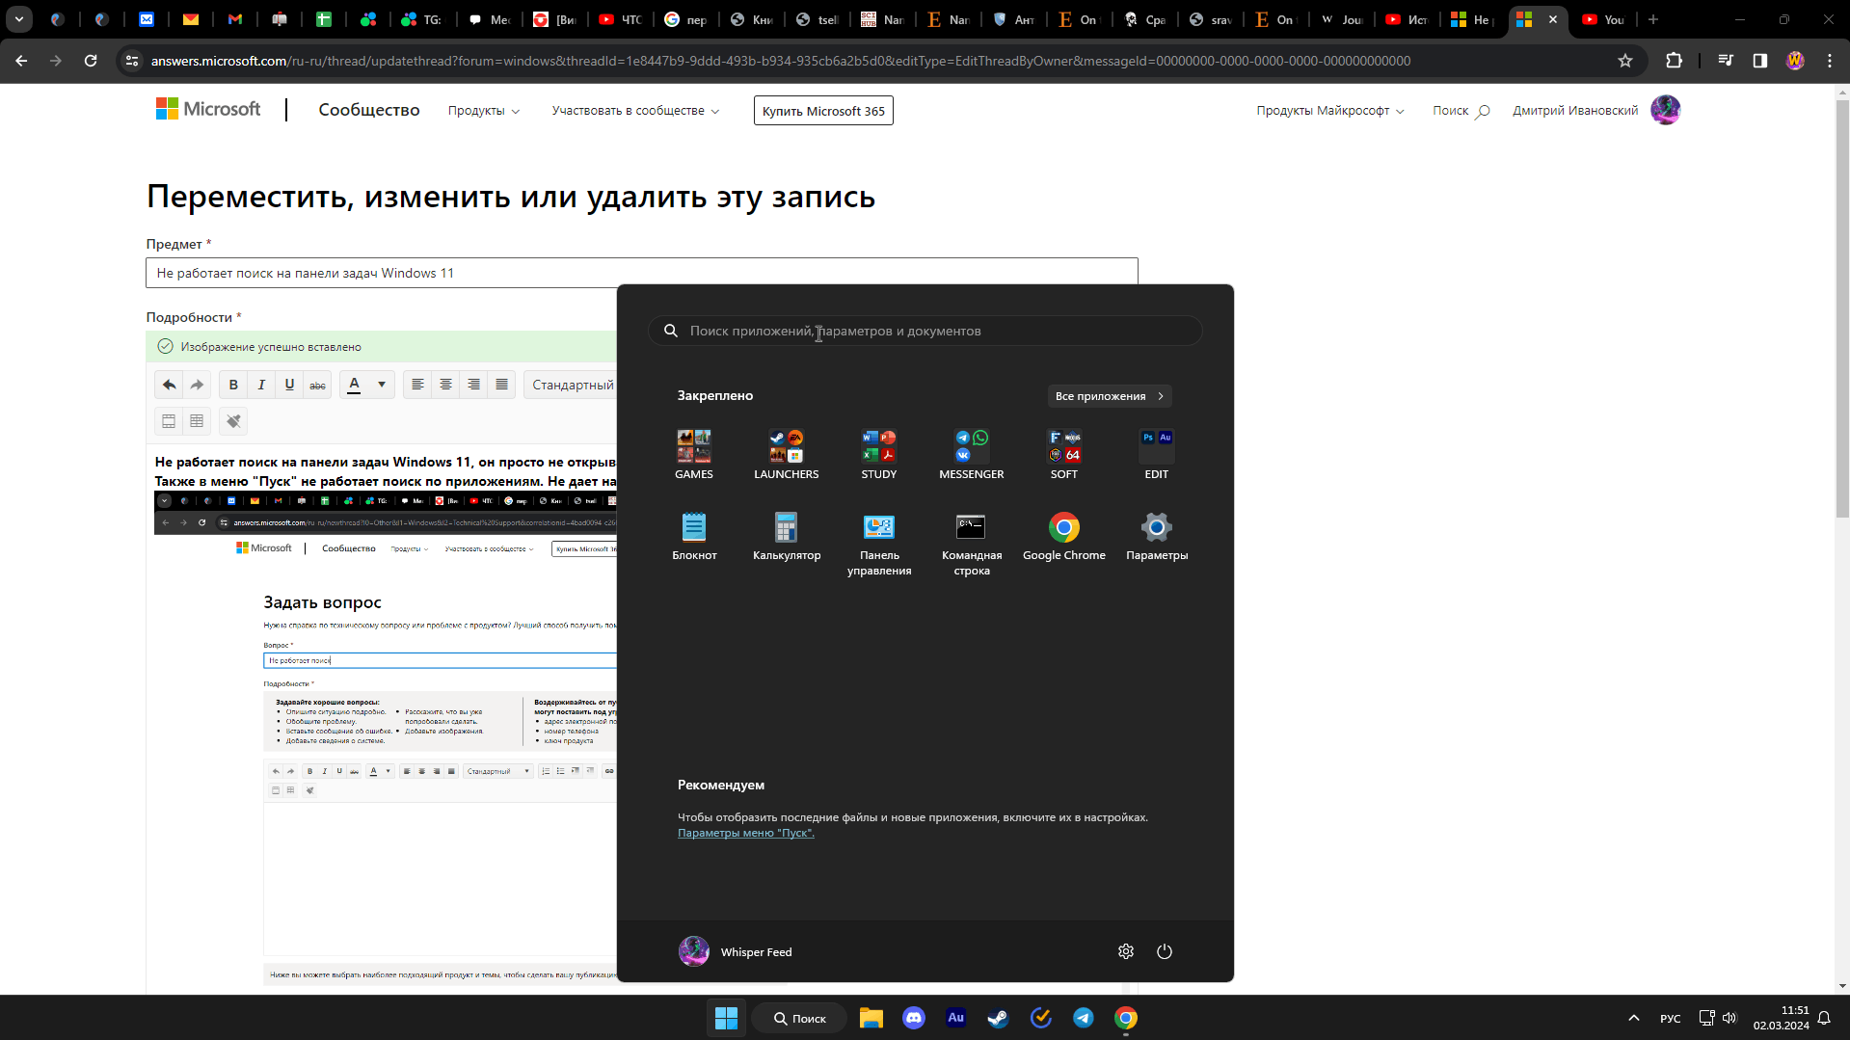Click the Start menu settings gear icon
Viewport: 1850px width, 1040px height.
[x=1125, y=951]
